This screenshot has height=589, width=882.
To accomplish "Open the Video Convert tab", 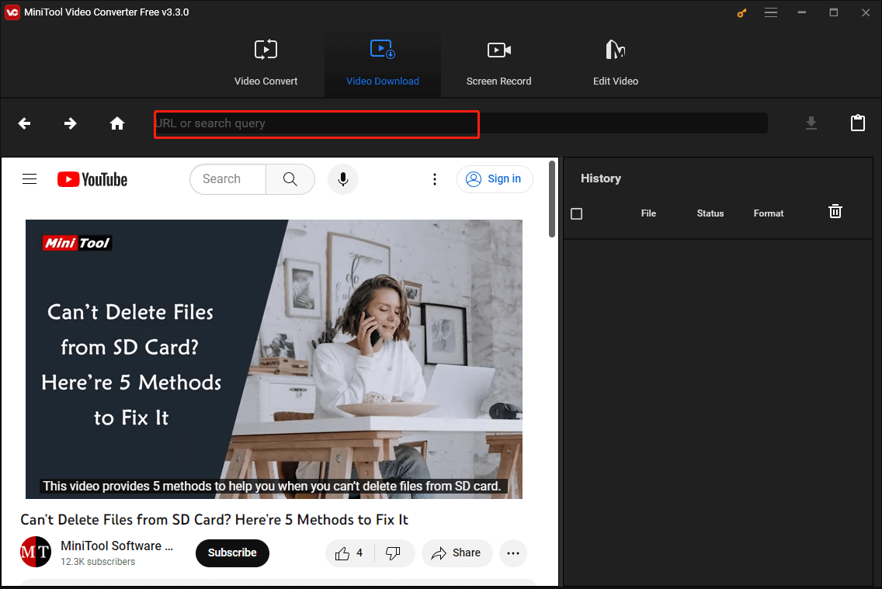I will coord(266,63).
